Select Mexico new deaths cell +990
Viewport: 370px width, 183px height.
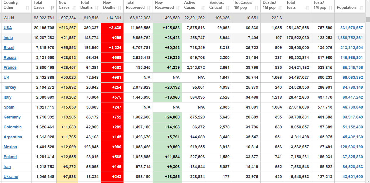[x=112, y=147]
